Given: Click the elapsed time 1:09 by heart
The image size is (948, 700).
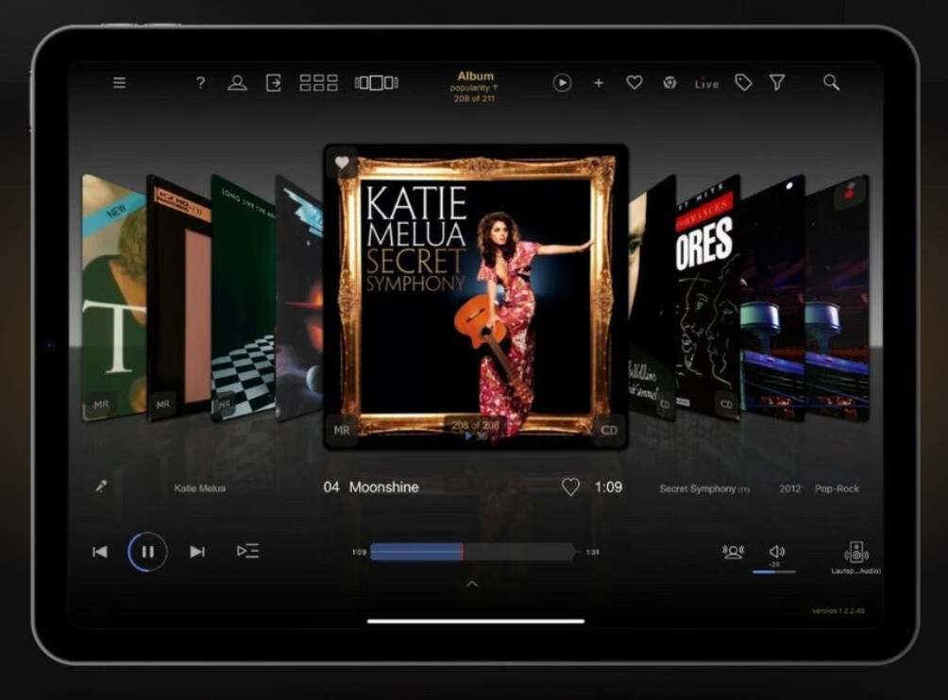Looking at the screenshot, I should pos(608,487).
